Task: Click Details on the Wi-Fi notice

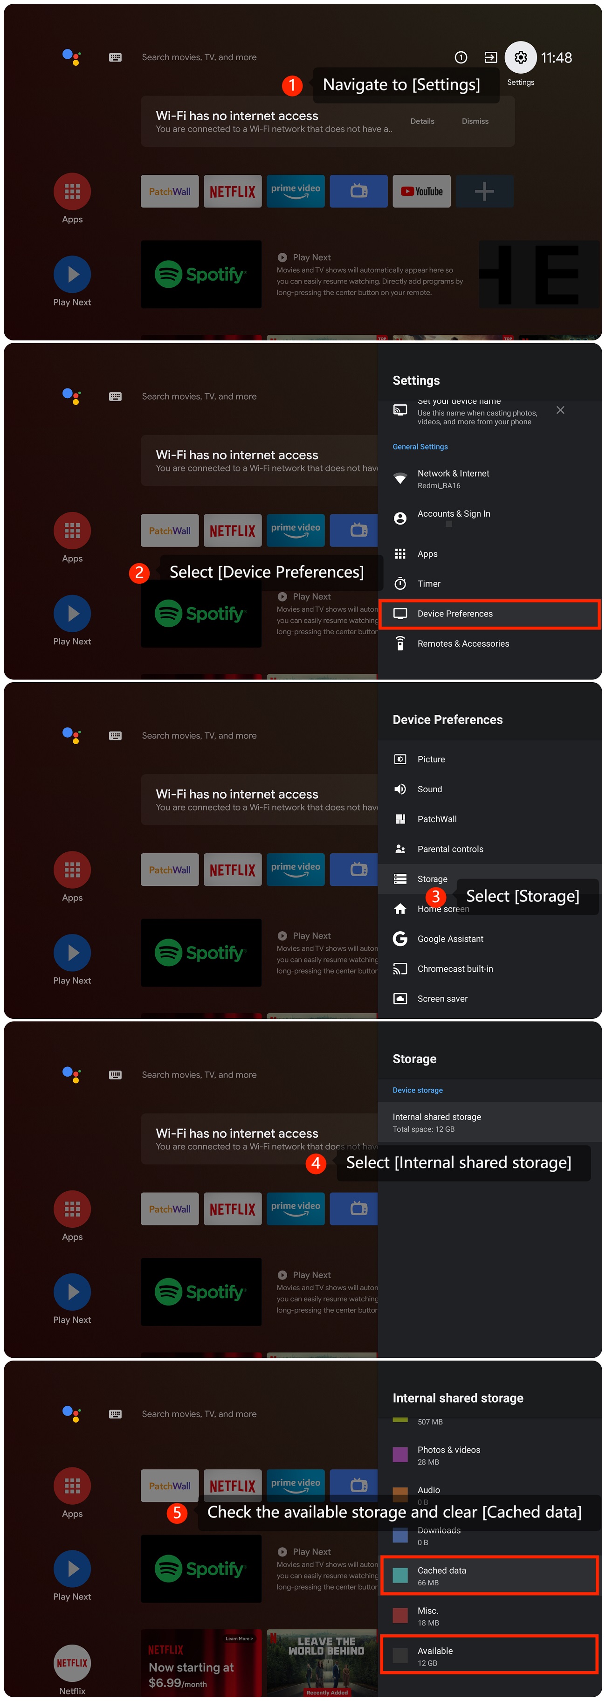Action: (422, 122)
